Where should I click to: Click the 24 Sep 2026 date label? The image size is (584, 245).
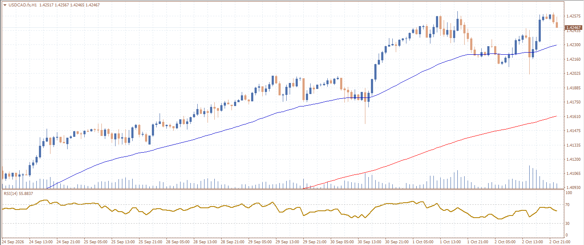[x=13, y=242]
